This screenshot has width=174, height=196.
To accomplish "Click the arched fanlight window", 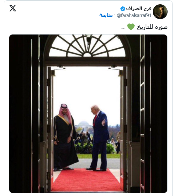I will point(87,46).
